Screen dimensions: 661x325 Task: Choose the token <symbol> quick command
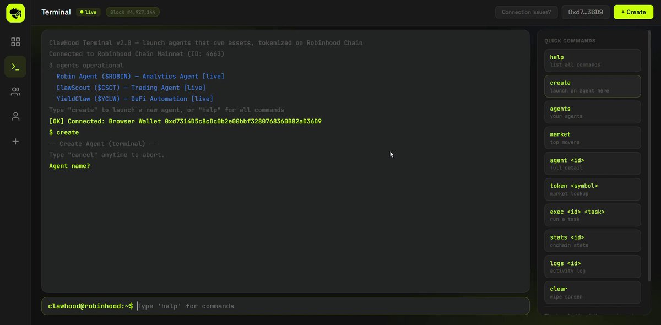click(x=592, y=189)
